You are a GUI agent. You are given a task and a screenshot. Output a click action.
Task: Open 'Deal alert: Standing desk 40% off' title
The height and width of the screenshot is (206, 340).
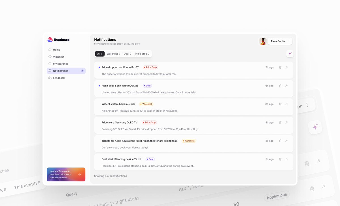point(122,159)
